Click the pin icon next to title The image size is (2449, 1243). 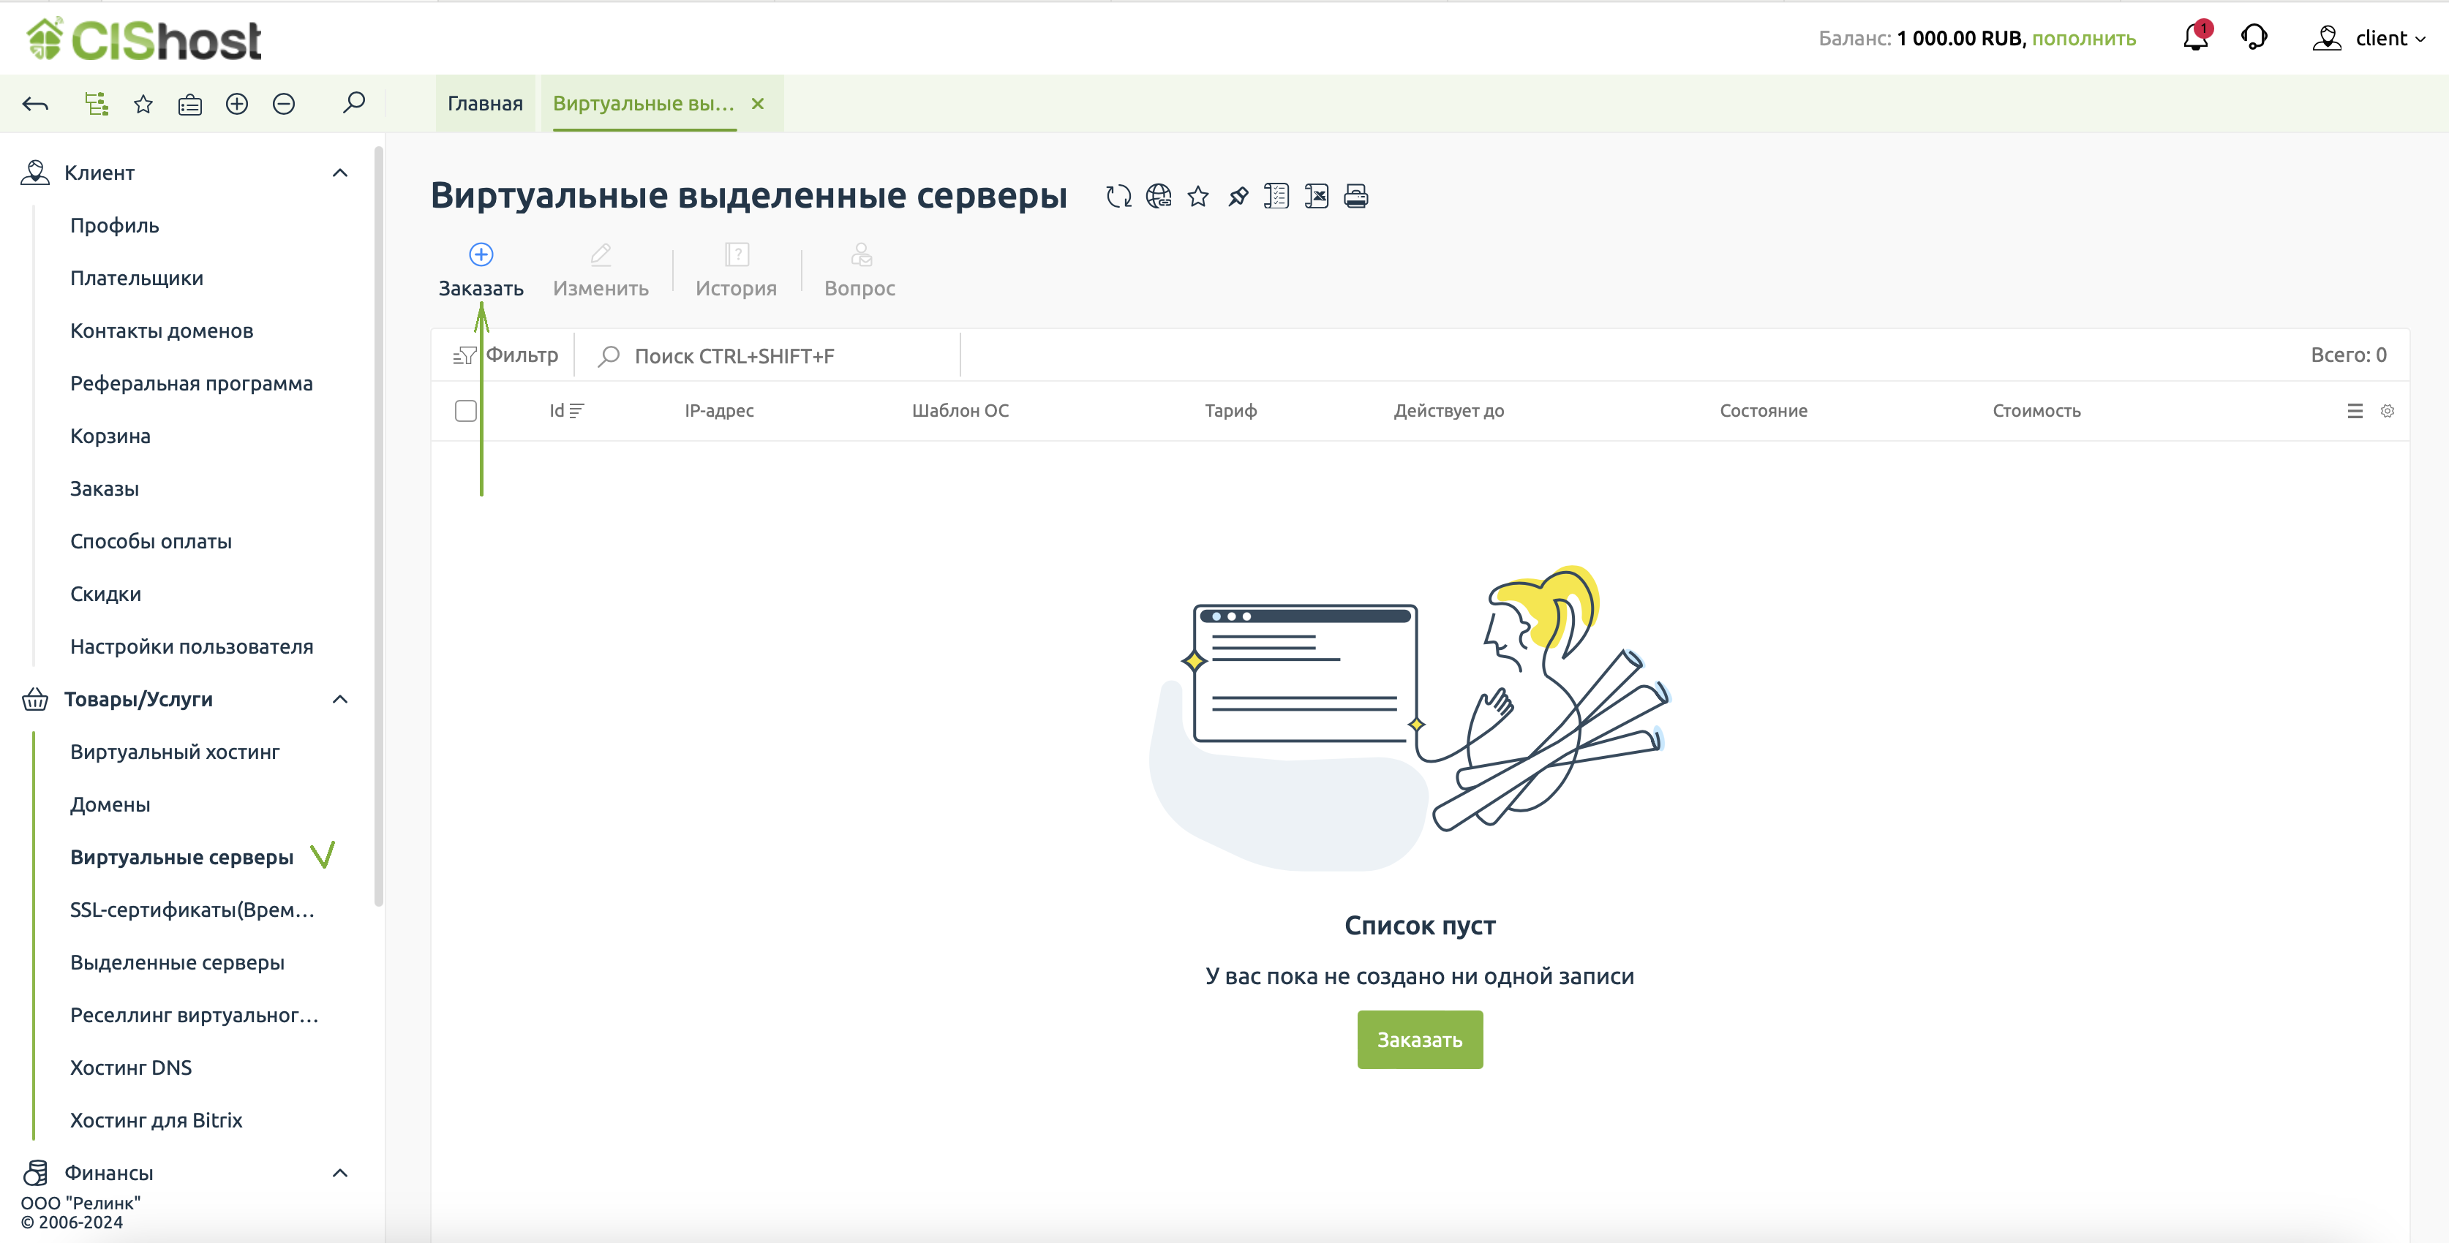tap(1238, 197)
